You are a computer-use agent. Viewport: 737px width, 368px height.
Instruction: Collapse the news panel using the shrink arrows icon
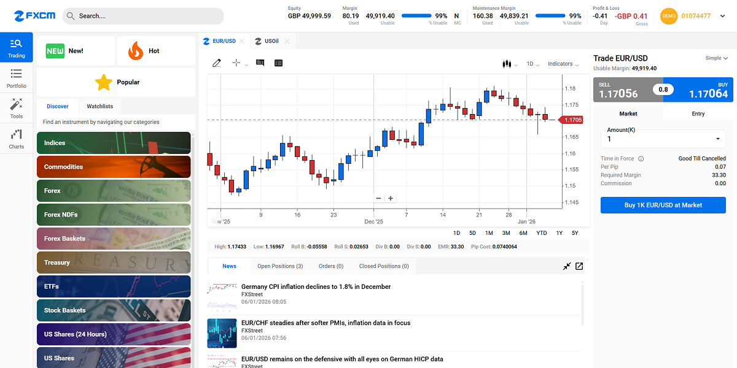click(x=566, y=266)
